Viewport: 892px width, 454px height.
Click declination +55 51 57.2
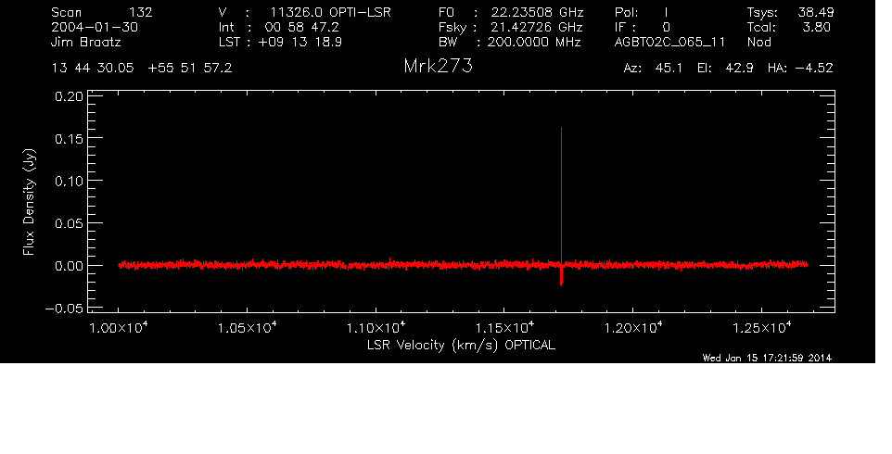[x=189, y=69]
